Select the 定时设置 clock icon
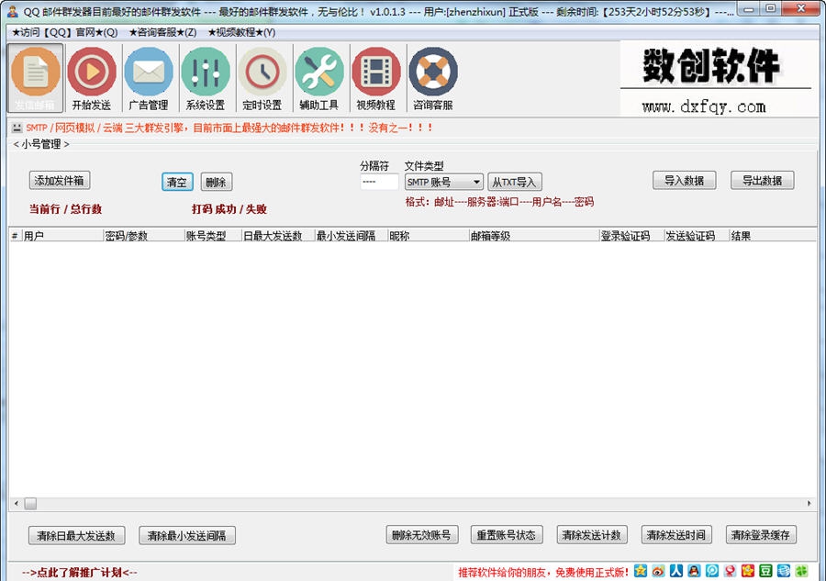Image resolution: width=826 pixels, height=581 pixels. (x=262, y=78)
